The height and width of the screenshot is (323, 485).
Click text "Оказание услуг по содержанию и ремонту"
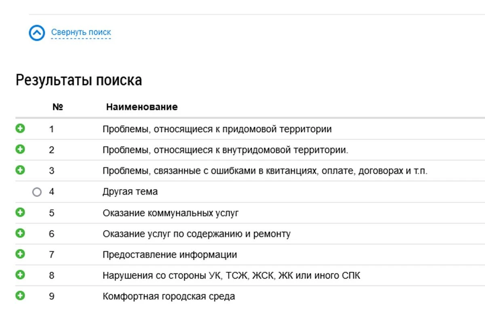click(196, 234)
